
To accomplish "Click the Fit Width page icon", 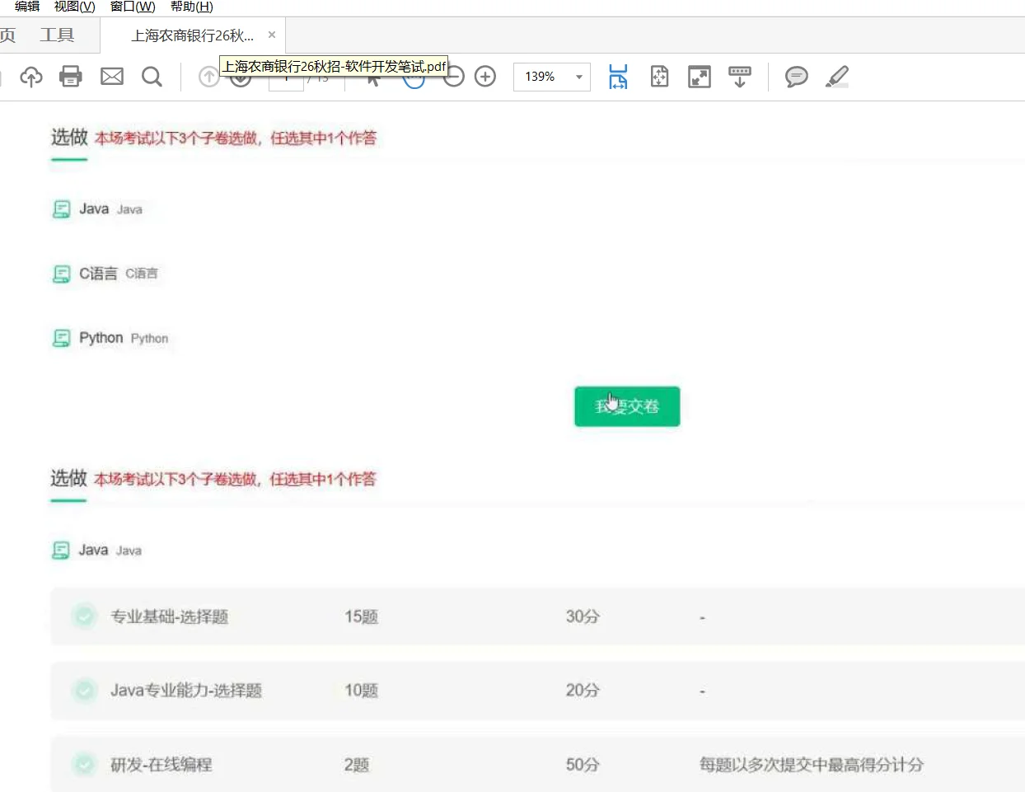I will [616, 77].
